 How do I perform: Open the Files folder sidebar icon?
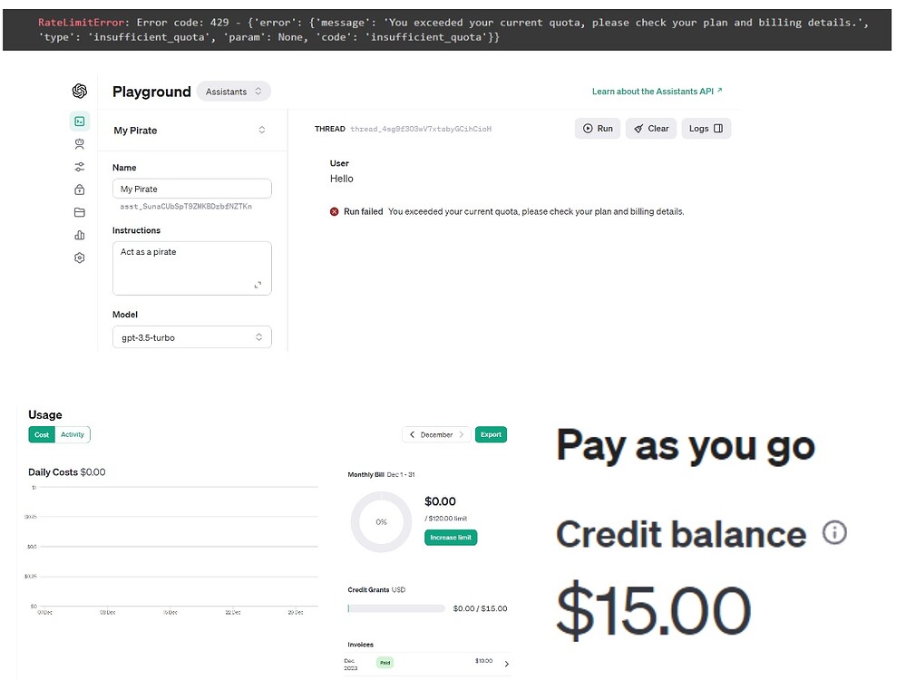coord(80,212)
